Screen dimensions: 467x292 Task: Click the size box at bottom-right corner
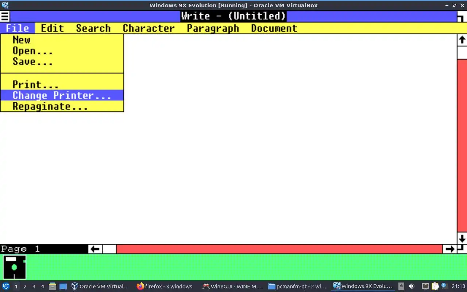coord(462,249)
